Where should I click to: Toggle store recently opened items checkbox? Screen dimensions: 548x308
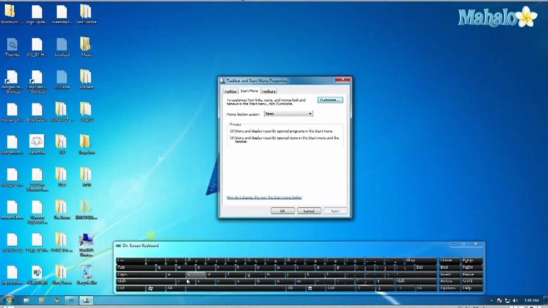point(232,138)
